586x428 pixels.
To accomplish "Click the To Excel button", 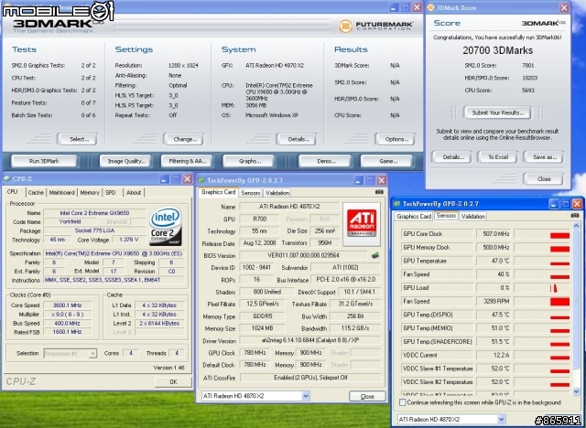I will 498,157.
